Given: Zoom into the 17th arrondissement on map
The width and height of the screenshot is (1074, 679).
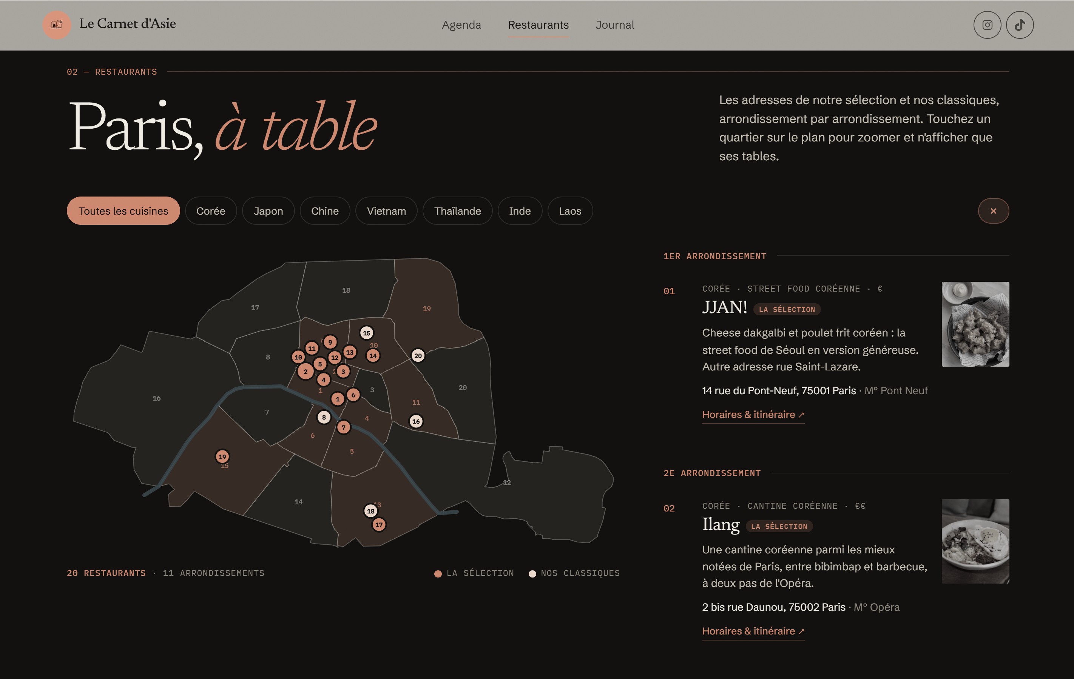Looking at the screenshot, I should (x=255, y=307).
